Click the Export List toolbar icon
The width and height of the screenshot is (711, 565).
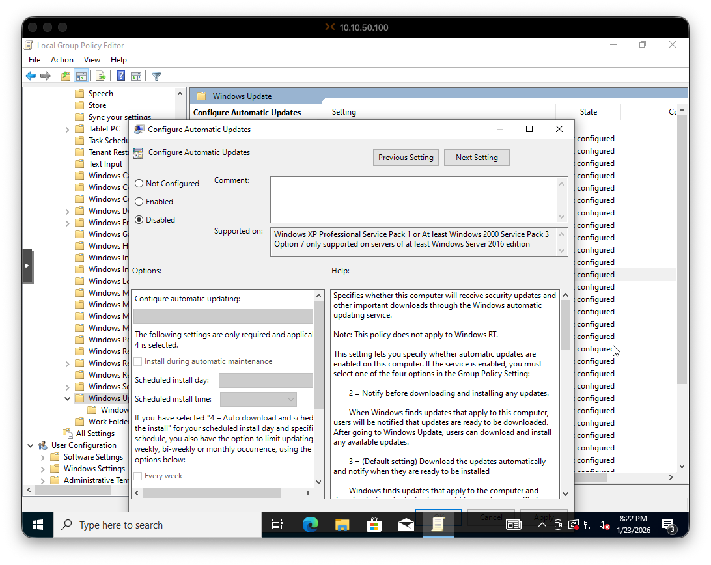[101, 76]
